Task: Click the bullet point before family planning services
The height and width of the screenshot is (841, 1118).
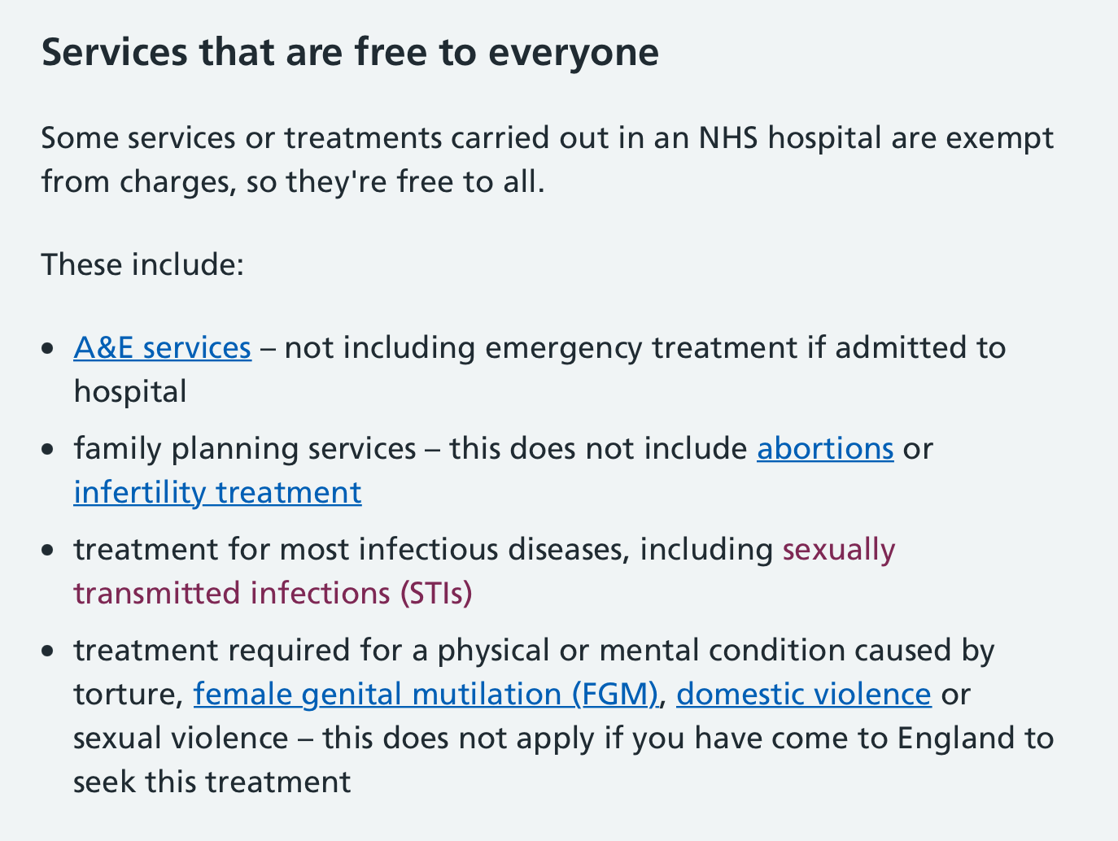Action: 50,450
